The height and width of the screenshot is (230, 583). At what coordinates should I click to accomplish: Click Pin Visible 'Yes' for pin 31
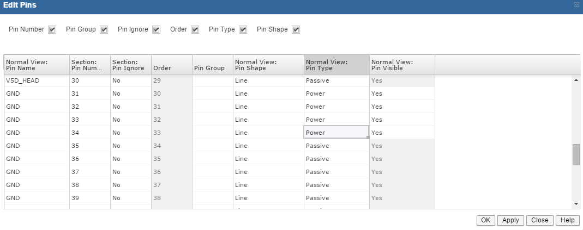pyautogui.click(x=402, y=94)
